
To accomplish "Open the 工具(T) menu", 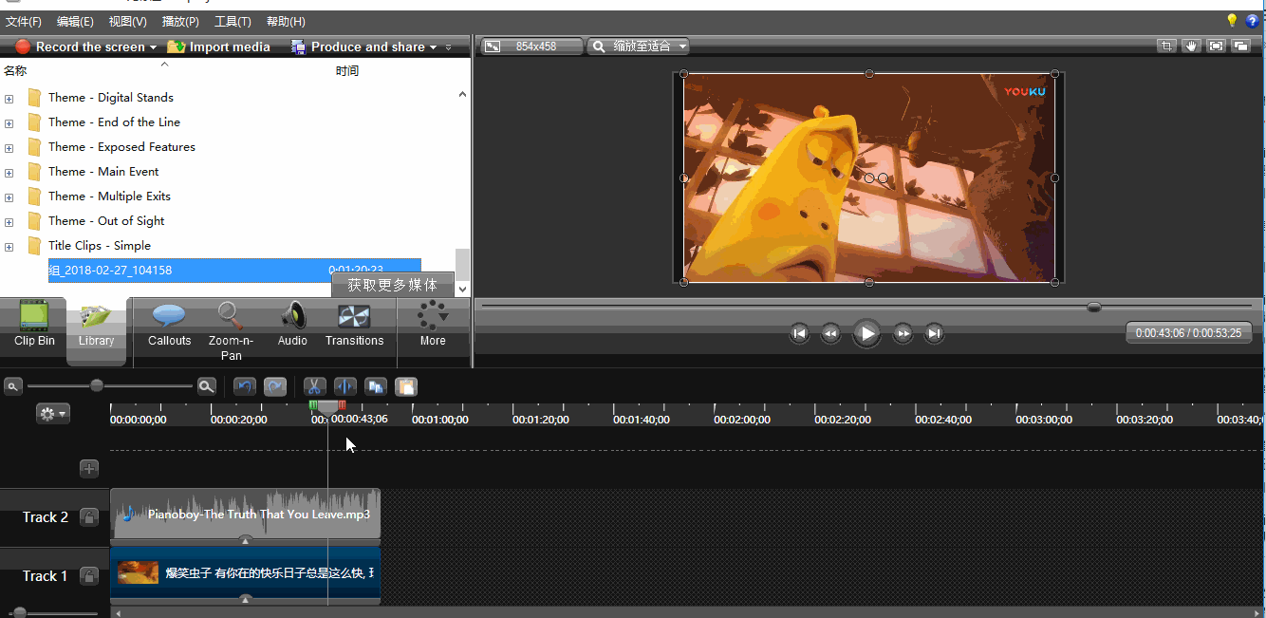I will 233,21.
